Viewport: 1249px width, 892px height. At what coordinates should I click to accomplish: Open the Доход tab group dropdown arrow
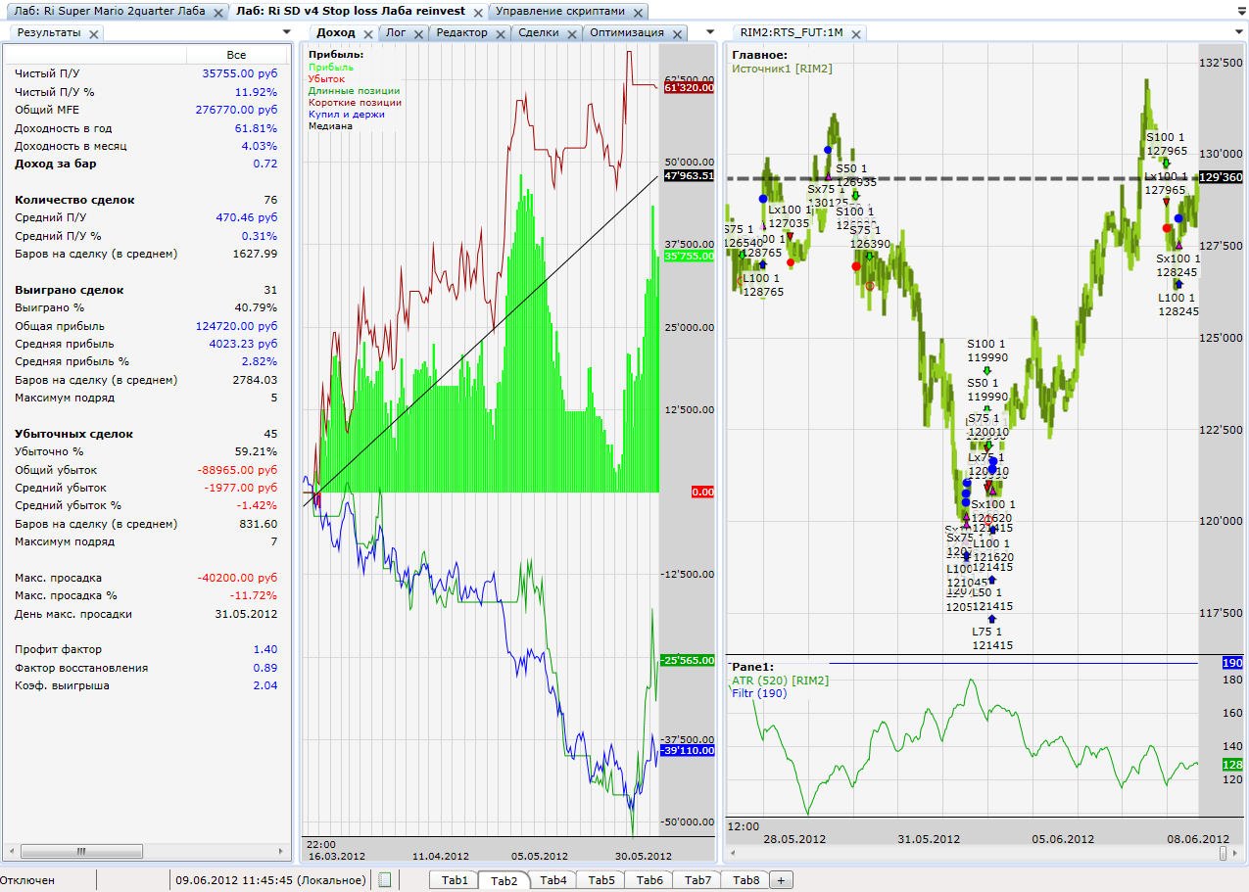point(710,32)
